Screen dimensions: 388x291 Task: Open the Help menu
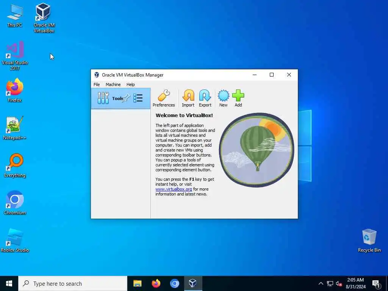[x=131, y=84]
